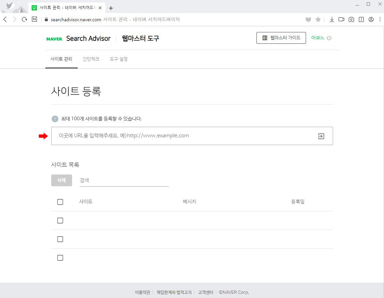Click the Search Advisor title link
Viewport: 384px width, 298px height.
pos(88,39)
